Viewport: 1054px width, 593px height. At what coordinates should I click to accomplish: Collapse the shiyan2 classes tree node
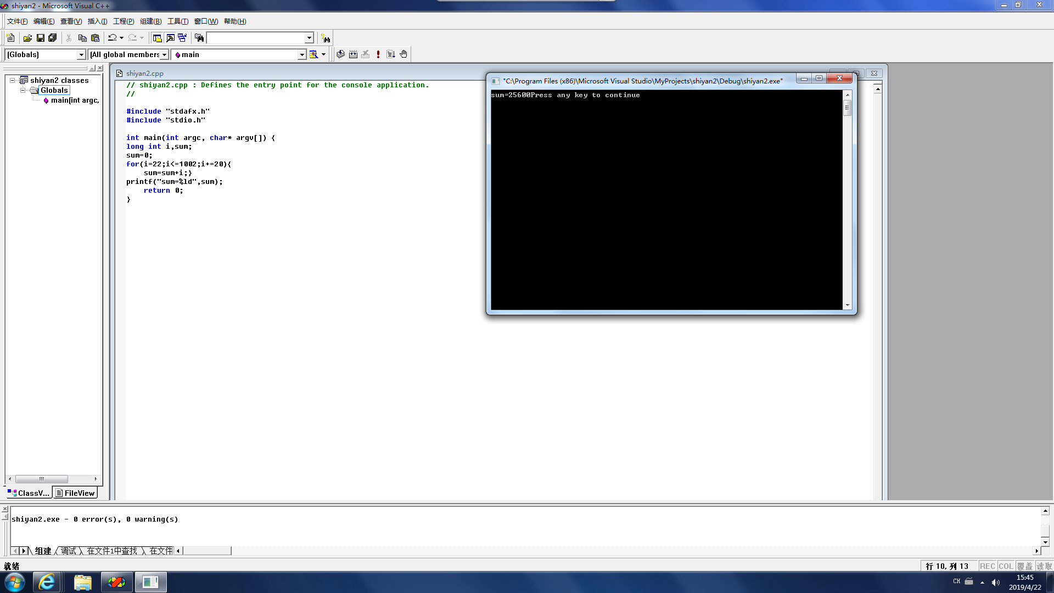click(12, 80)
